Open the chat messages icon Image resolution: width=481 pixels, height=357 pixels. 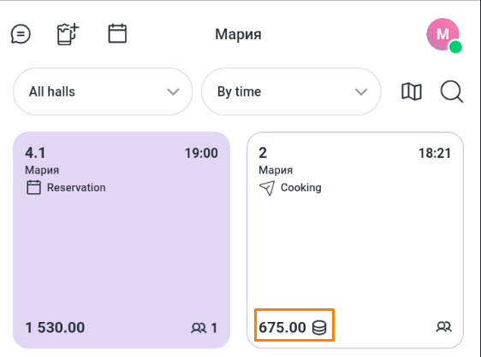[21, 33]
